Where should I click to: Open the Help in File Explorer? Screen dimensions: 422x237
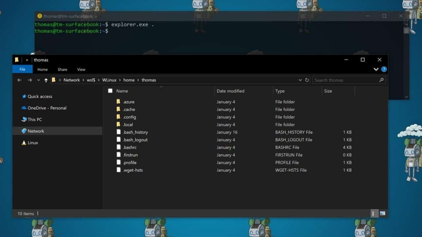click(384, 69)
